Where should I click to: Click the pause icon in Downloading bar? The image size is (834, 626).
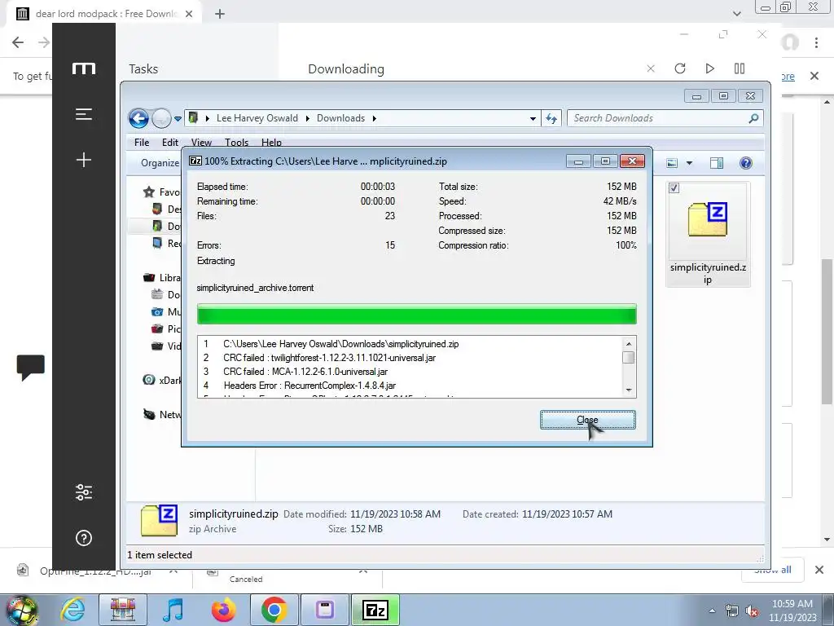[x=740, y=68]
